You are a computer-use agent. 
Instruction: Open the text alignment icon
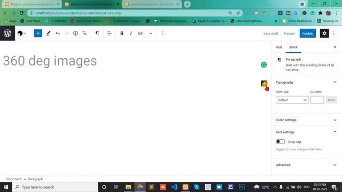pyautogui.click(x=110, y=33)
